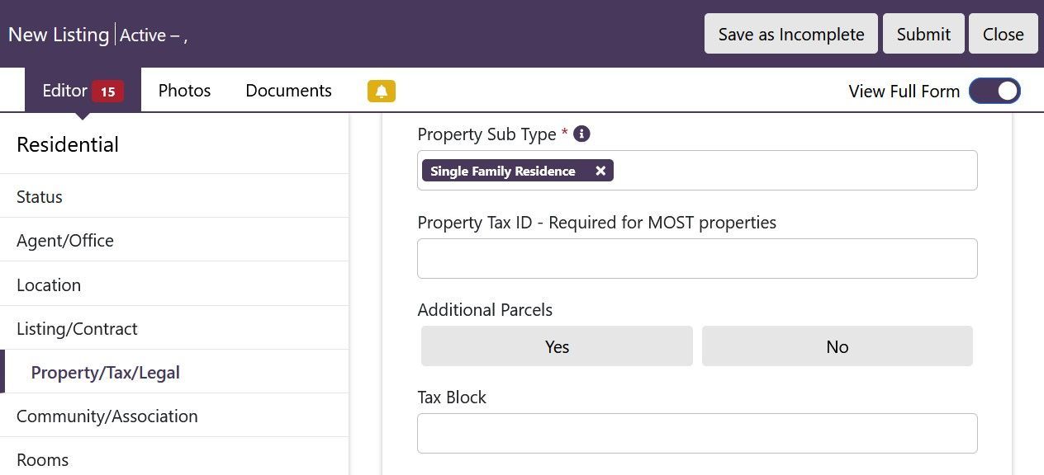Open the Status section
1044x475 pixels.
(39, 197)
